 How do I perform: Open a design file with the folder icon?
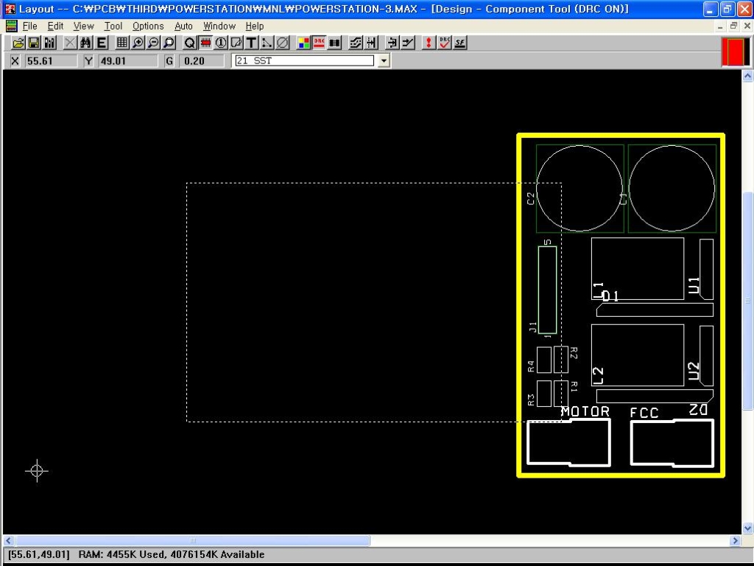pos(18,43)
